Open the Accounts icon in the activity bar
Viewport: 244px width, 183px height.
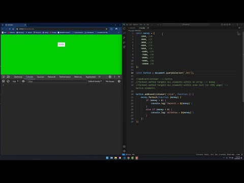(x=125, y=146)
